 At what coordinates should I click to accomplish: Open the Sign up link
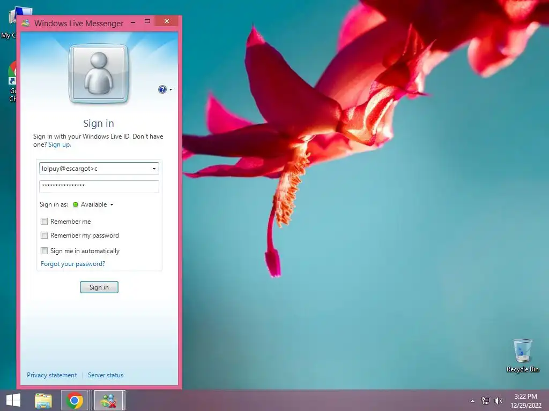click(60, 144)
